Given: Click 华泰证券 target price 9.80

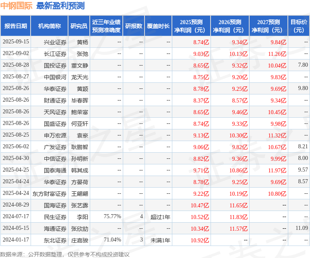Looking at the screenshot, I should click(x=303, y=88).
